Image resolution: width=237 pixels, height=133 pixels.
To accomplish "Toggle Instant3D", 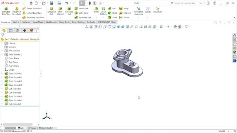I will click(x=157, y=10).
